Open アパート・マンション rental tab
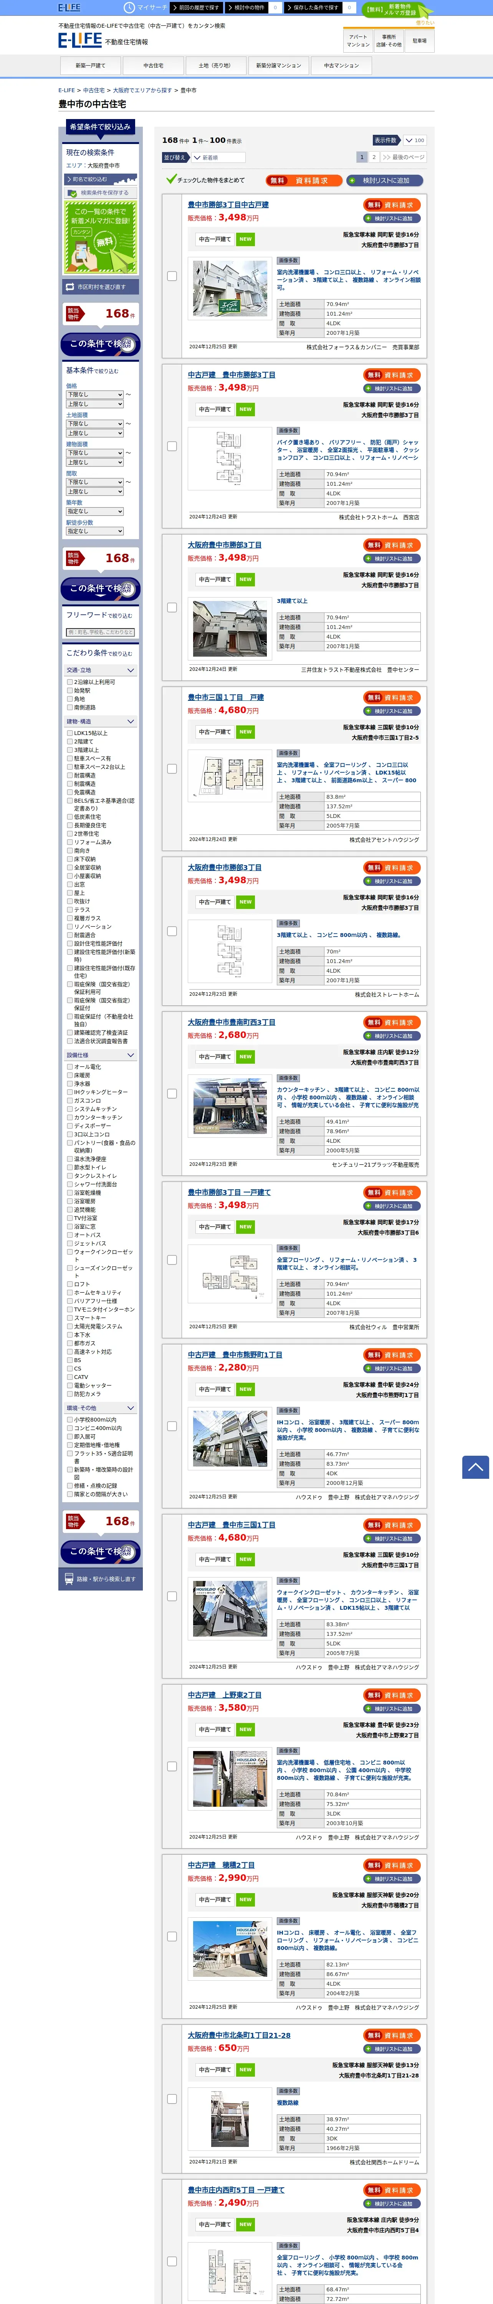The width and height of the screenshot is (493, 2304). coord(358,41)
